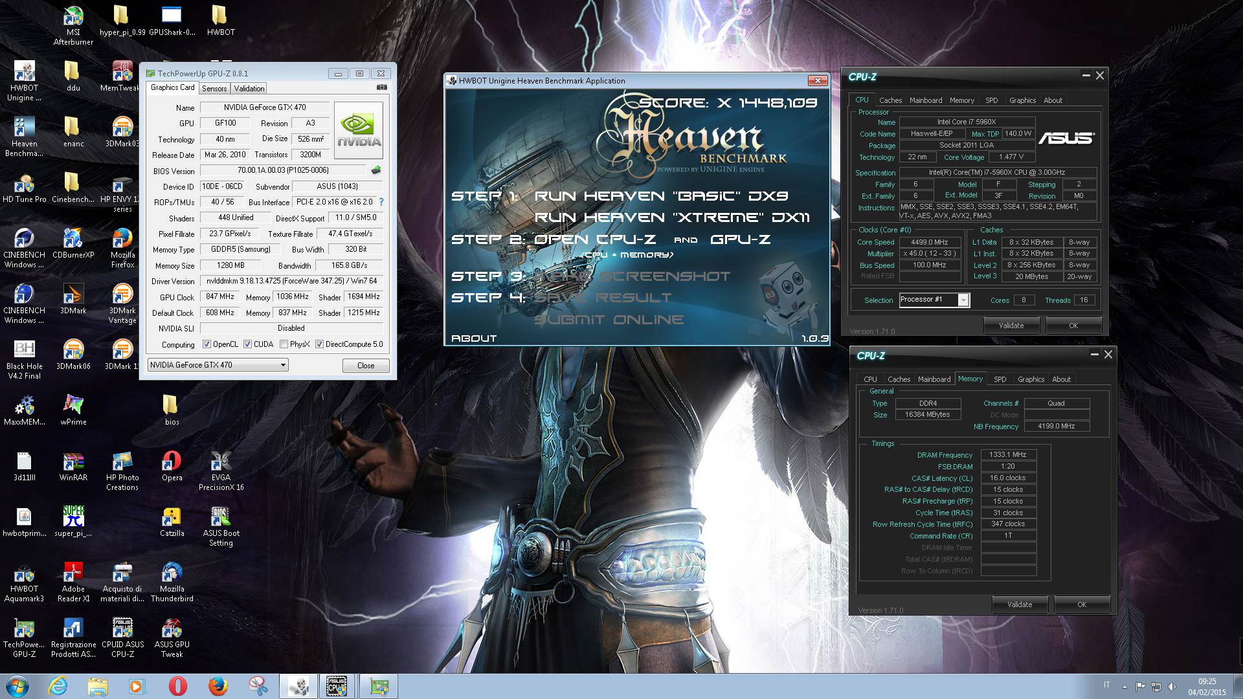
Task: Launch Heaven Benchmark desktop shortcut
Action: click(24, 137)
